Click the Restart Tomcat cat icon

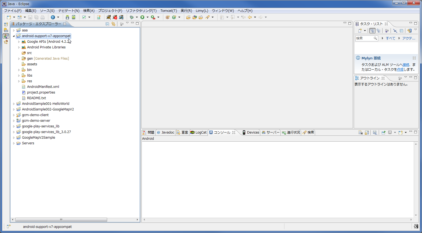(121, 17)
